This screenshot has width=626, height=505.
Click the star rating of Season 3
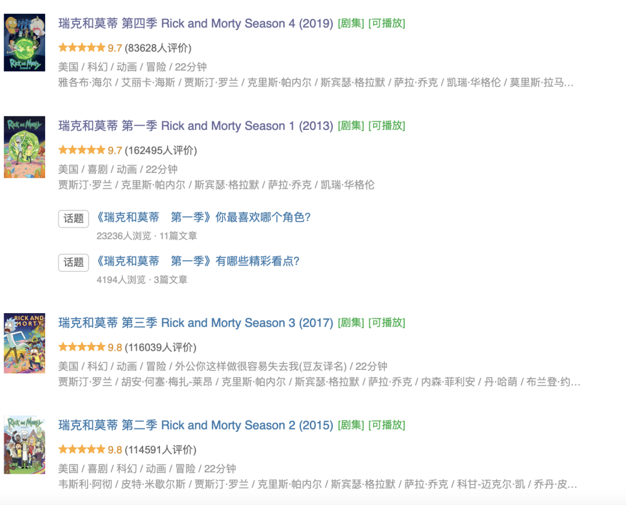[x=82, y=347]
